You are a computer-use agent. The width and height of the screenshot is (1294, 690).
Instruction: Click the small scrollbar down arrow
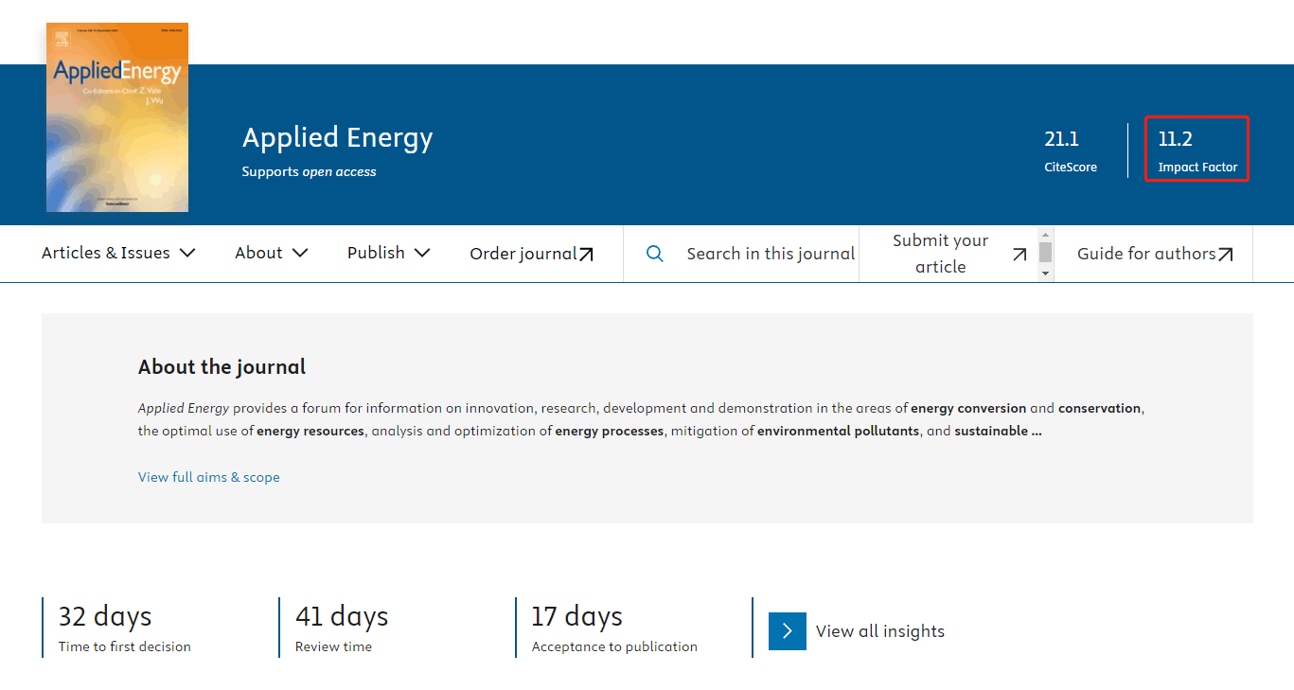pos(1046,274)
